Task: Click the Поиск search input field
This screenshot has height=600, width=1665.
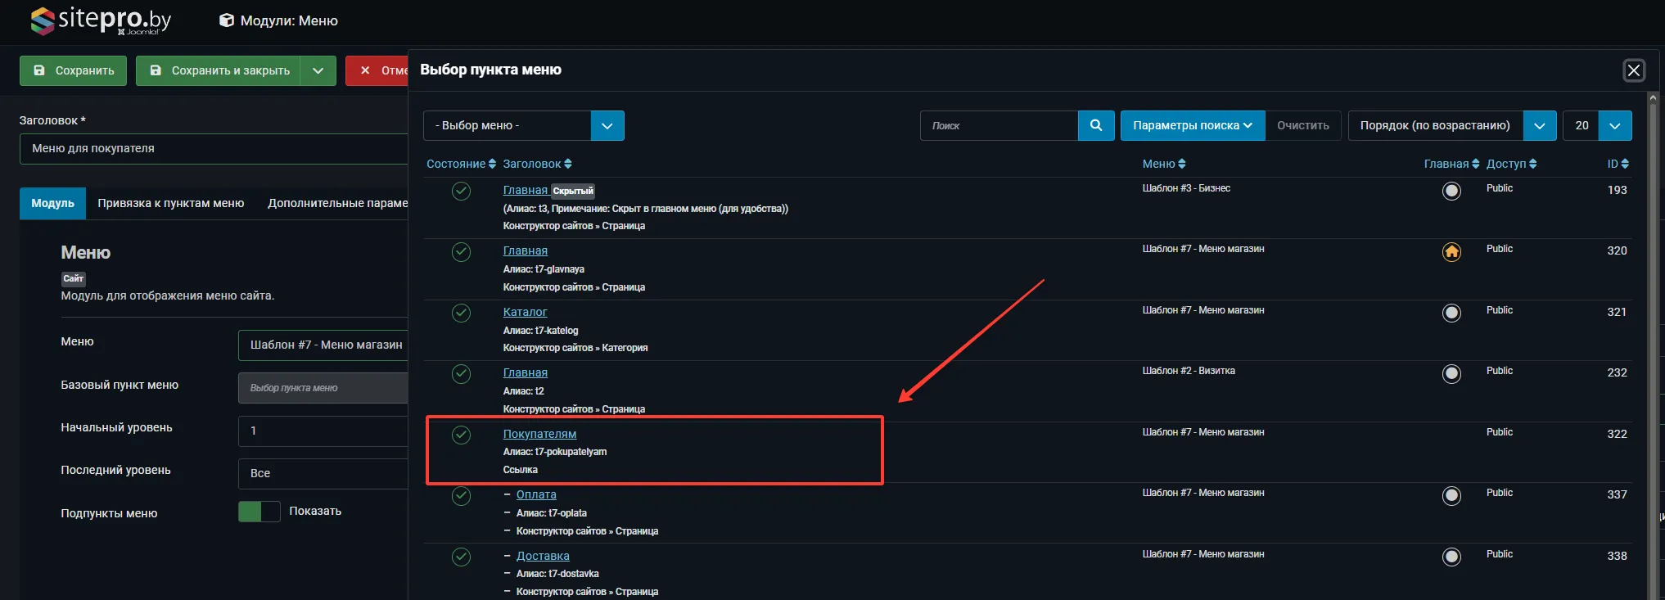Action: point(999,125)
